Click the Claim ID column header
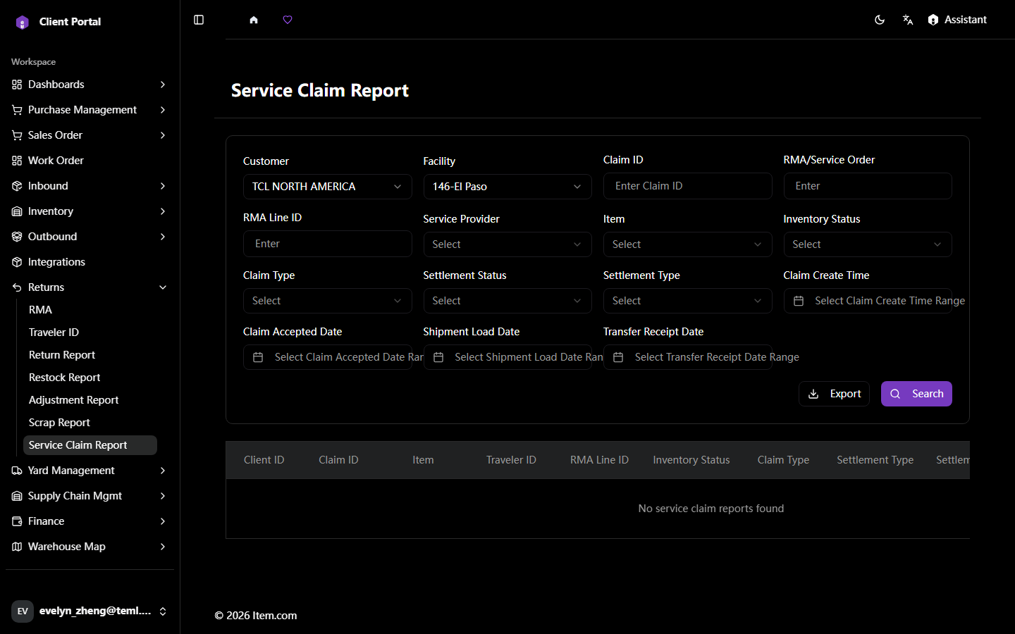The width and height of the screenshot is (1015, 634). [x=338, y=460]
